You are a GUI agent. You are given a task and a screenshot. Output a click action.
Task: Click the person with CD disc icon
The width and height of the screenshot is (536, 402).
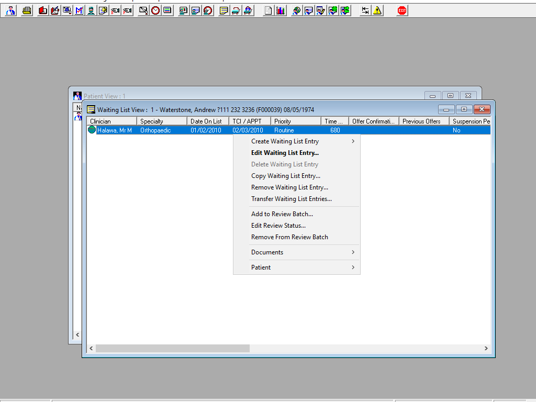pos(296,10)
